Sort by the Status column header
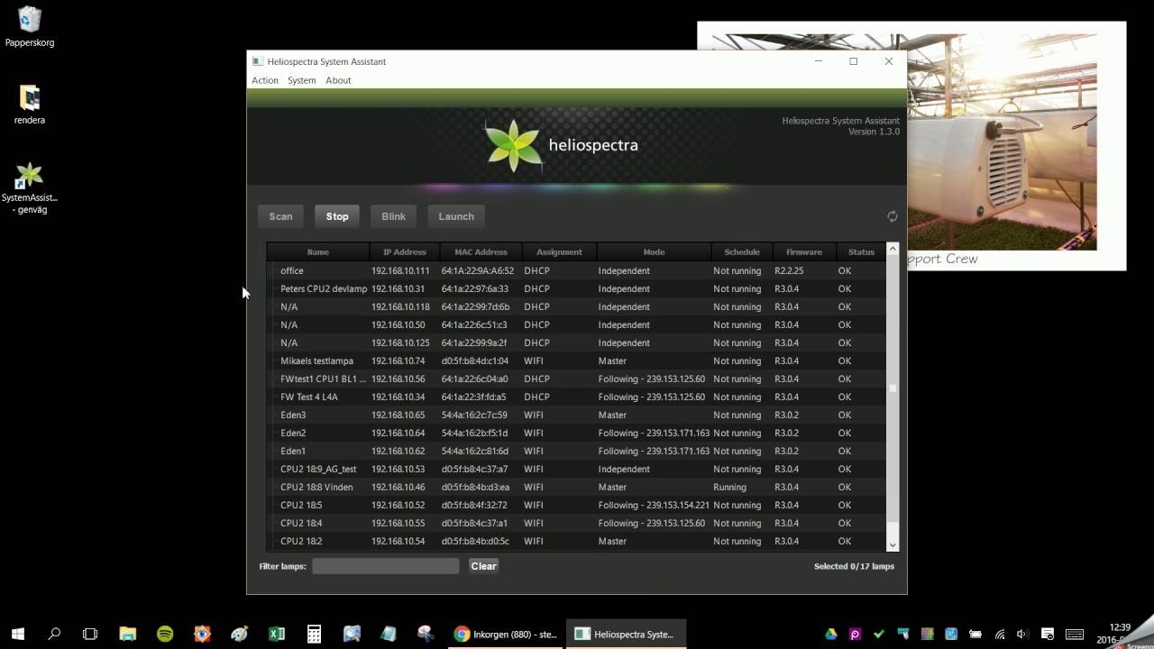The width and height of the screenshot is (1154, 649). [x=861, y=252]
